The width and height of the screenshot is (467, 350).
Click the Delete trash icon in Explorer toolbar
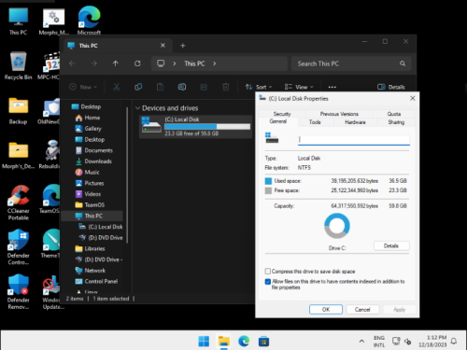tap(226, 87)
